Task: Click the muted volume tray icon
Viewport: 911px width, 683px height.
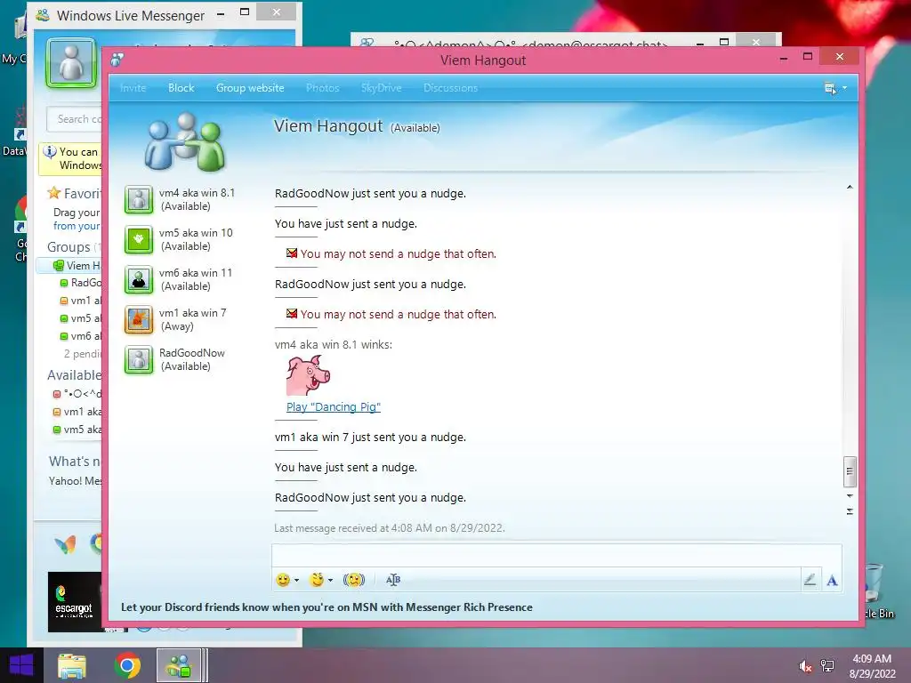Action: click(805, 666)
